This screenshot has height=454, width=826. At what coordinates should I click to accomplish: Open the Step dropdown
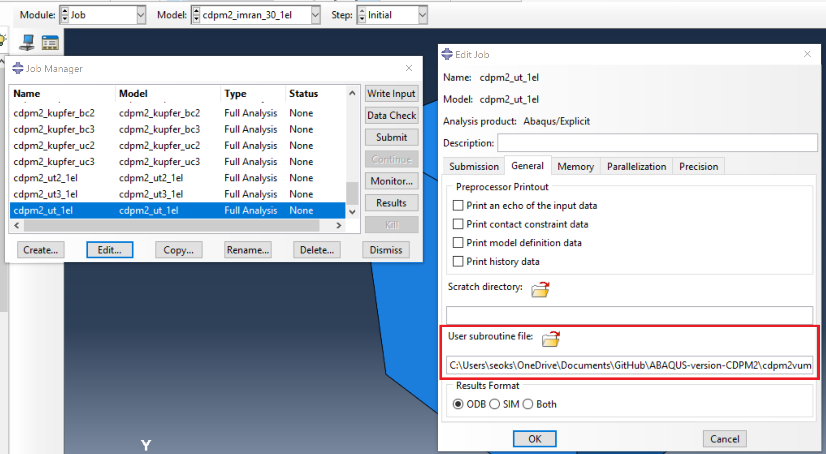click(422, 15)
